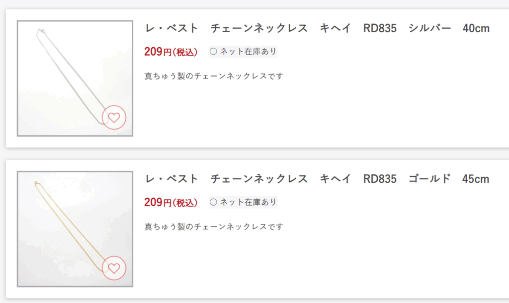Click the 40cm text in silver necklace title
The height and width of the screenshot is (303, 509).
pyautogui.click(x=476, y=28)
